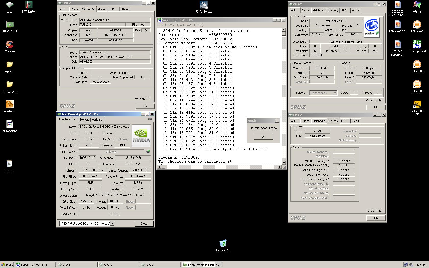Viewport: 429px width, 268px height.
Task: Open the Recycle Bin icon
Action: (x=223, y=246)
